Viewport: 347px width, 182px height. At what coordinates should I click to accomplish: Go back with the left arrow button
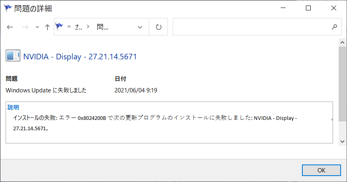(x=10, y=27)
